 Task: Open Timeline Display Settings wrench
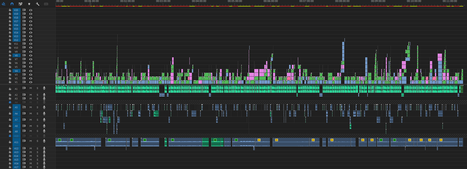pyautogui.click(x=37, y=4)
